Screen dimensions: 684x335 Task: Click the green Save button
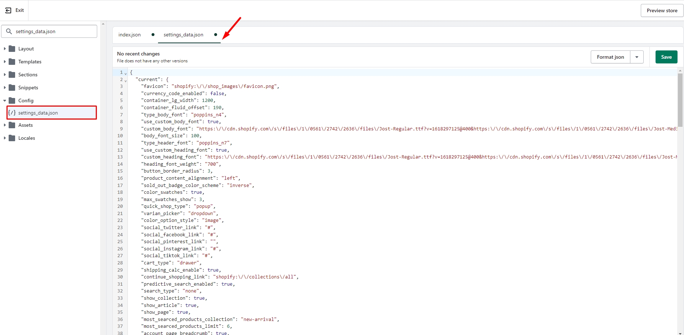[x=666, y=57]
